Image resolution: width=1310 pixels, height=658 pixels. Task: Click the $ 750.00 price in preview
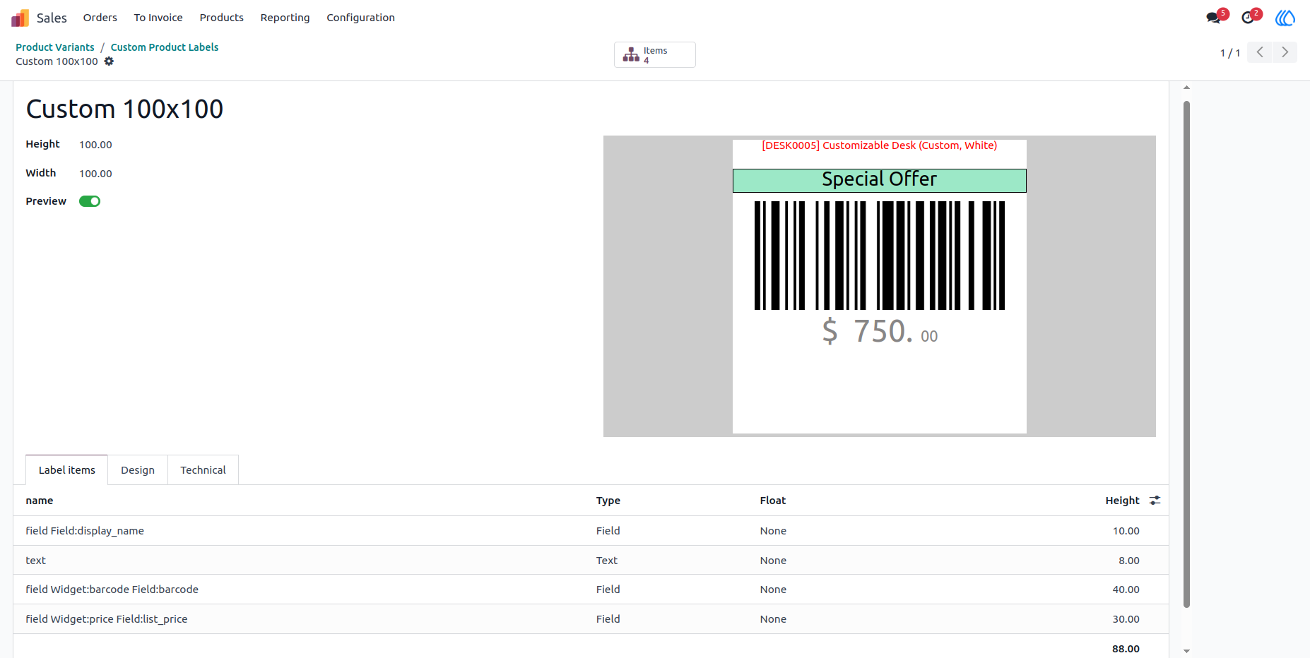point(880,331)
